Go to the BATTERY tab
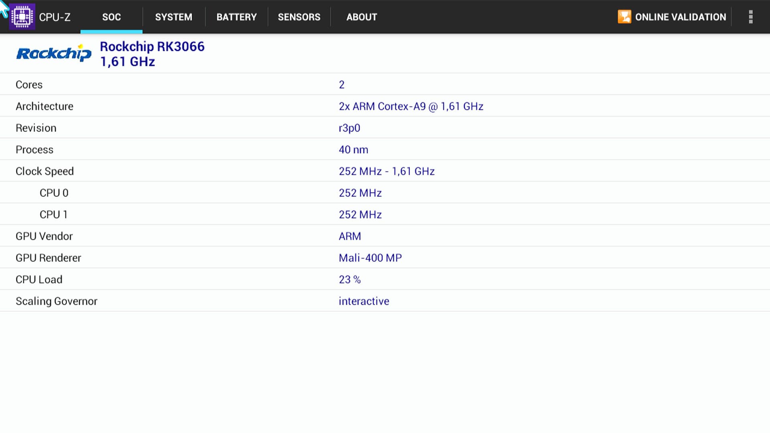Viewport: 770px width, 433px height. [236, 17]
